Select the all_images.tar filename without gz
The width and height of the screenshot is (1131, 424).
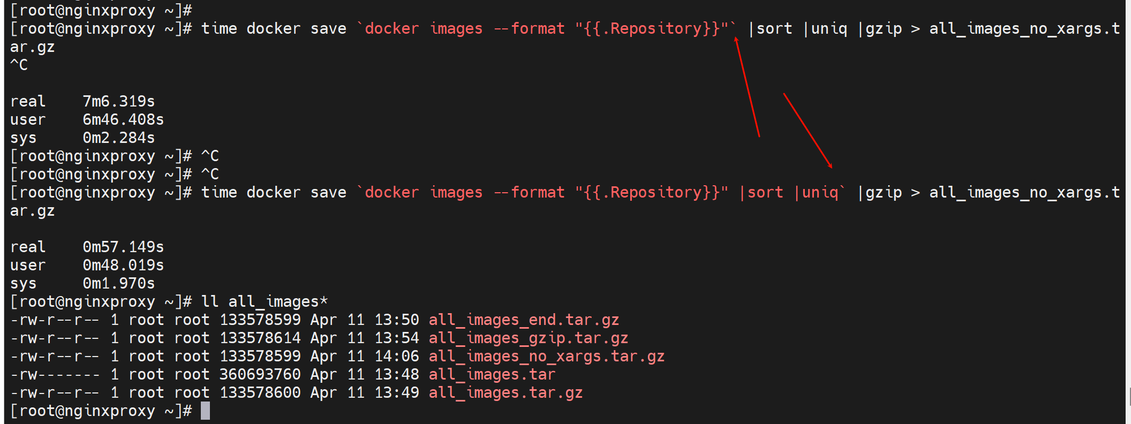492,375
